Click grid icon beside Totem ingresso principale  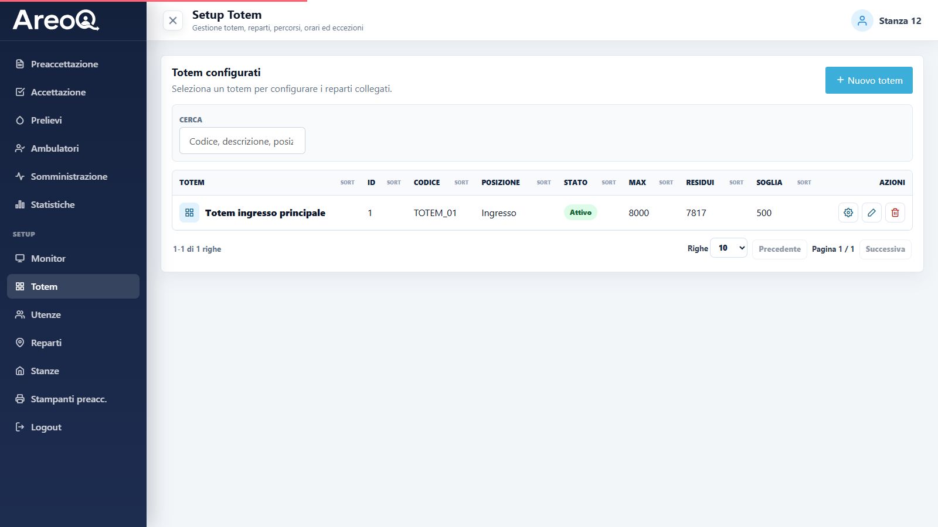[x=189, y=213]
